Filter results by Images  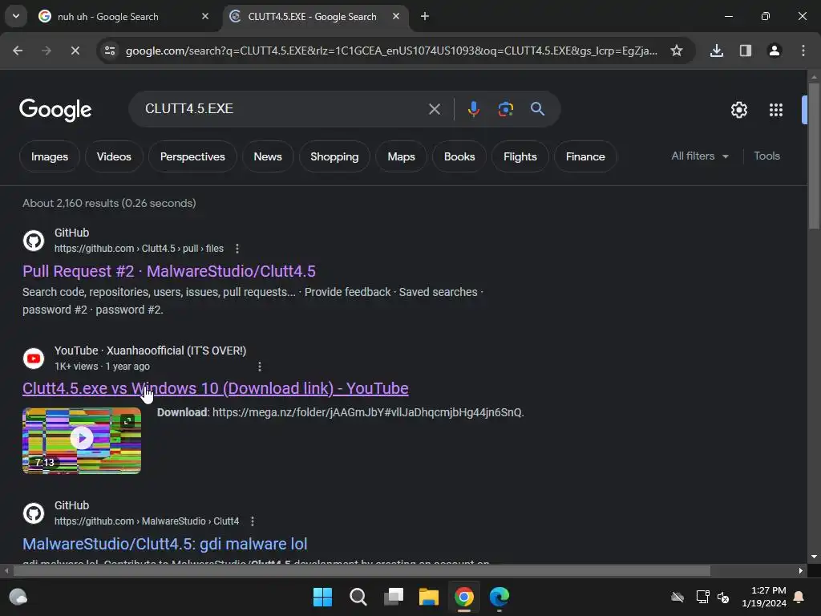(x=49, y=156)
